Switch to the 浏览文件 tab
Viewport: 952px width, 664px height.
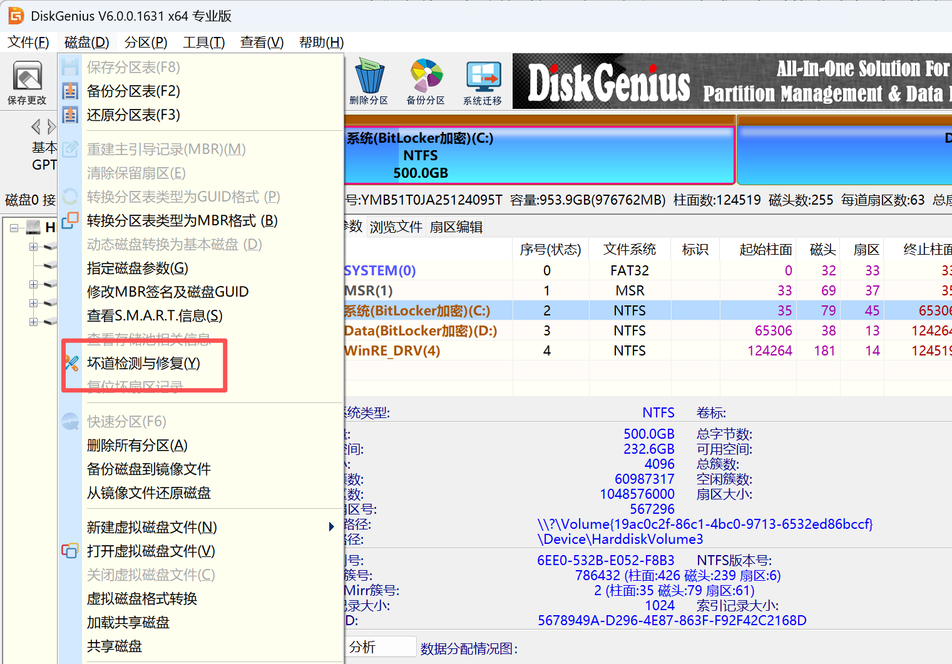396,227
